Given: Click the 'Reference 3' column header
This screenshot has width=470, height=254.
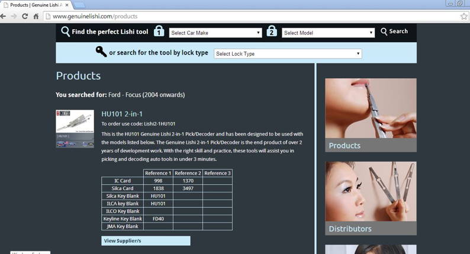Looking at the screenshot, I should pos(217,173).
